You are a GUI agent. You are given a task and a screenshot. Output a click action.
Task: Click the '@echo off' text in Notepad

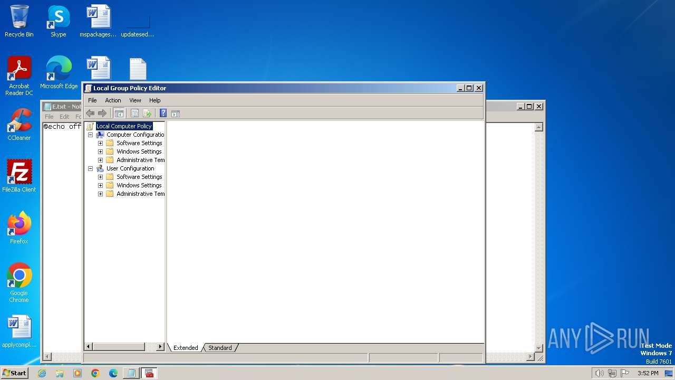(x=62, y=127)
